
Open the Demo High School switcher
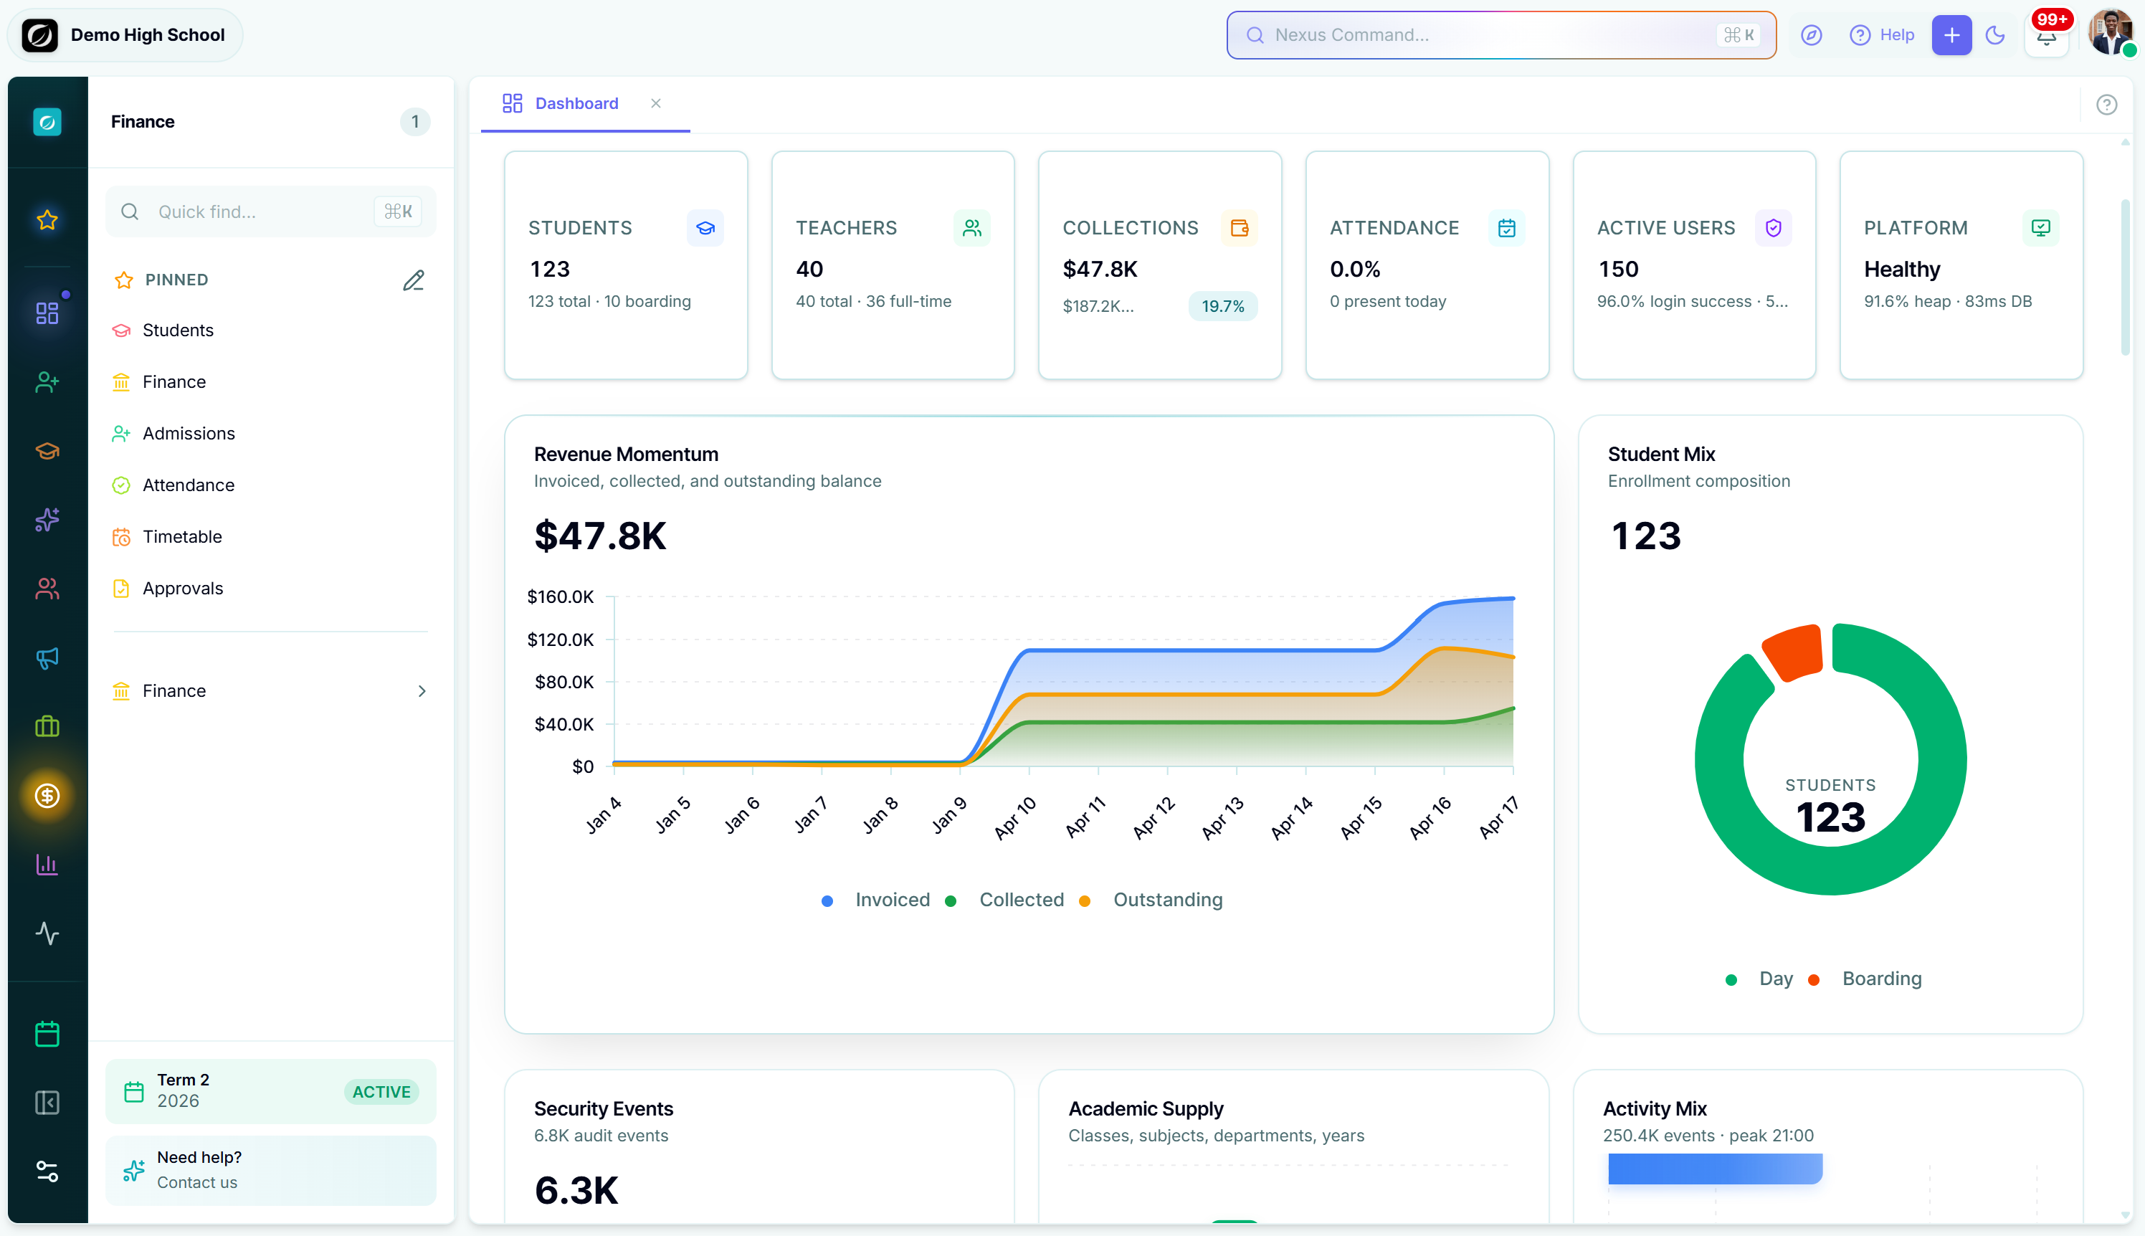tap(125, 35)
